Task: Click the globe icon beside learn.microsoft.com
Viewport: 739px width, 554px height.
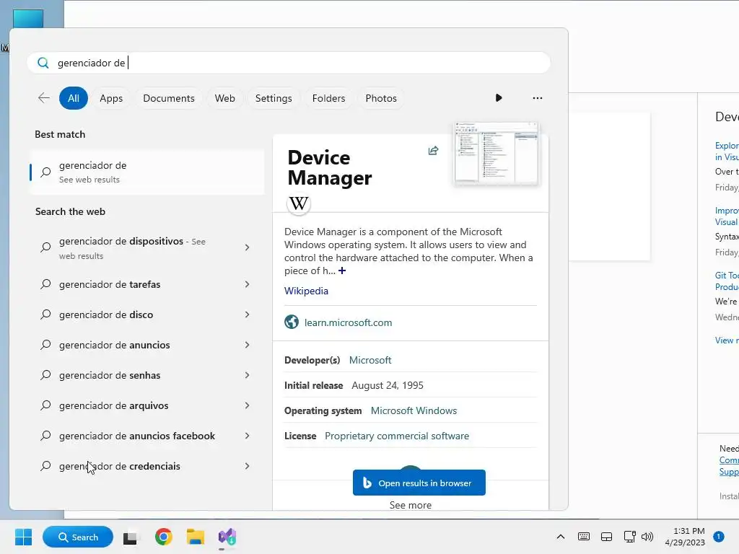Action: (x=292, y=322)
